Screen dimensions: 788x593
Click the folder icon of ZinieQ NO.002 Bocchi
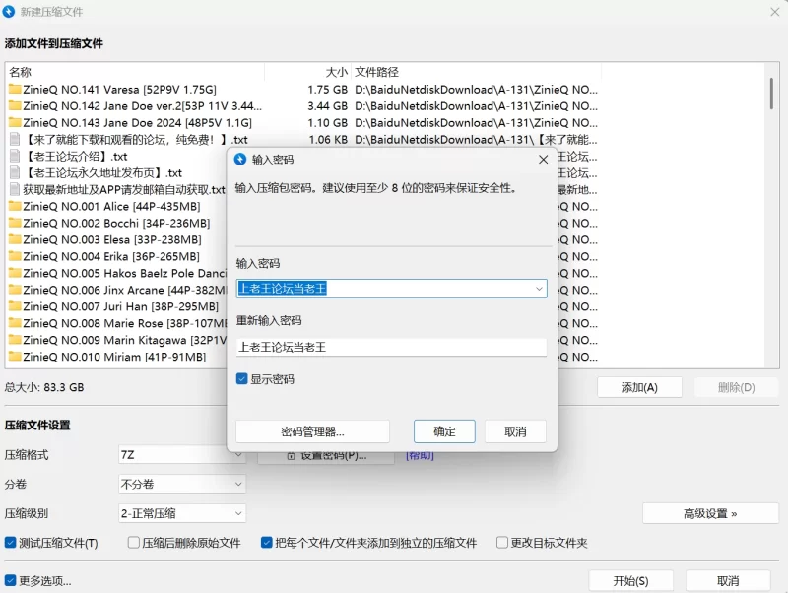click(15, 223)
